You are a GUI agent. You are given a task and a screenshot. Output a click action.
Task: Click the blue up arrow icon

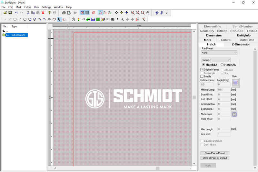click(157, 13)
